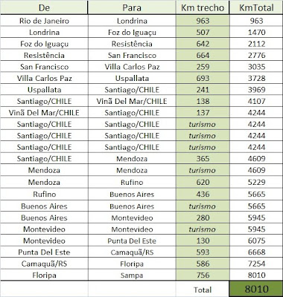Viewport: 283px width, 297px height.
Task: Select the 756 Km trecho cell
Action: pos(203,275)
